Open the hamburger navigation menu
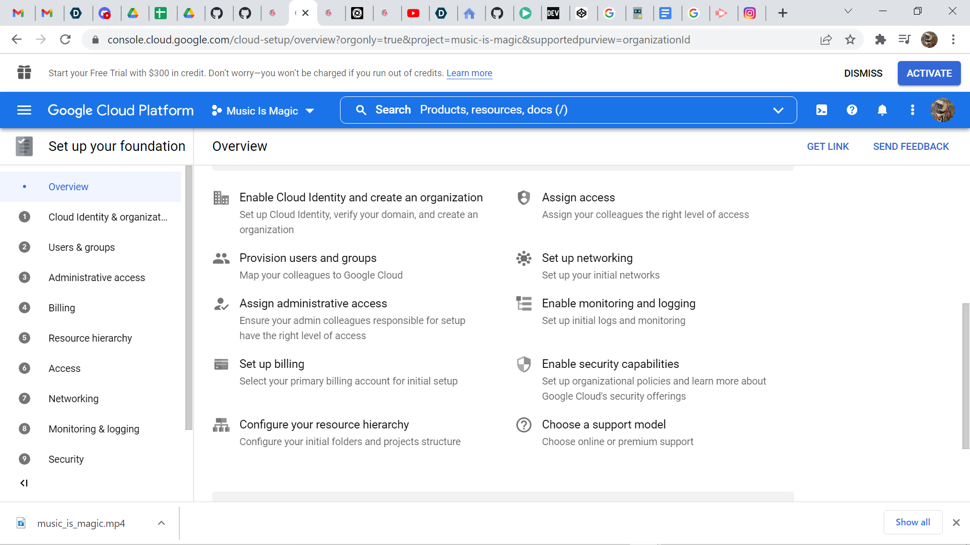Screen dimensions: 970x545 [x=24, y=110]
